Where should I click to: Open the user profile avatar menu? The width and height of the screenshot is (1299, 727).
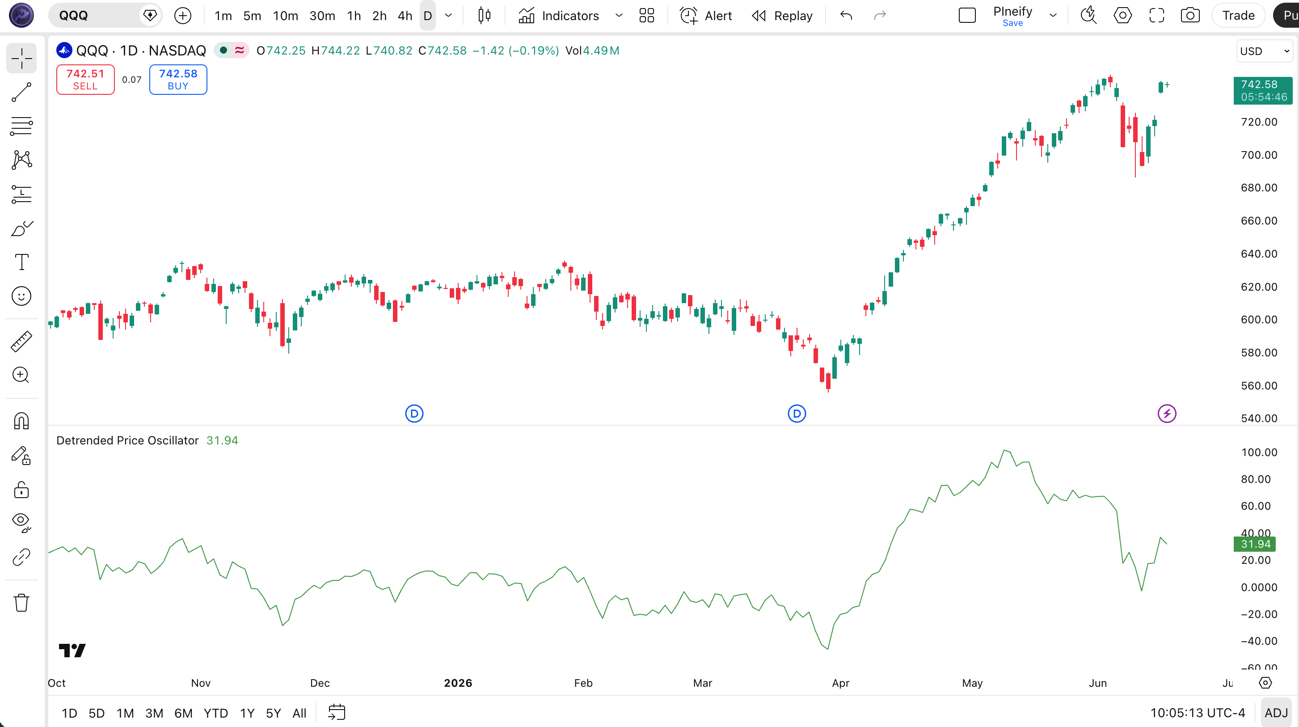coord(22,15)
